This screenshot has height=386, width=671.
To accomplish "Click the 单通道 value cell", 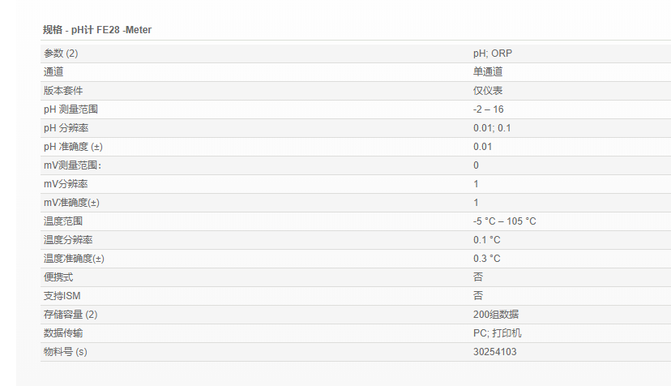I will tap(488, 72).
